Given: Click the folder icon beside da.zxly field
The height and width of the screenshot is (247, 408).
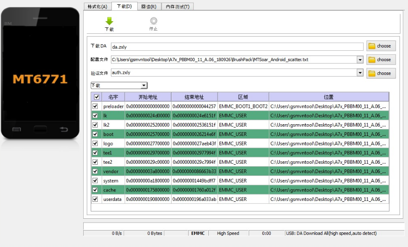Looking at the screenshot, I should (x=372, y=46).
